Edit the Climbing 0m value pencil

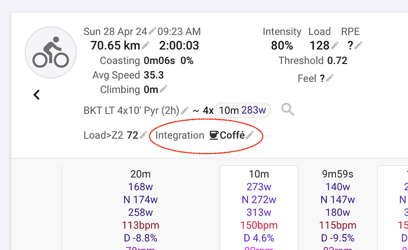click(x=163, y=89)
